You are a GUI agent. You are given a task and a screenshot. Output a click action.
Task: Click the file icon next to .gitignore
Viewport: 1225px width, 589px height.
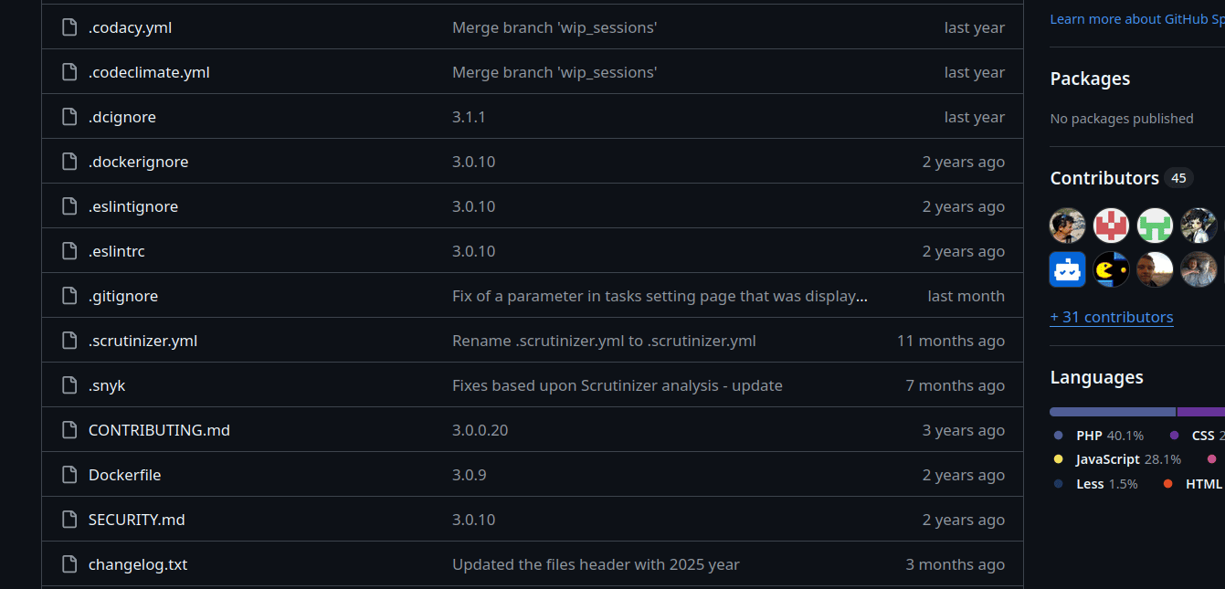pos(69,296)
